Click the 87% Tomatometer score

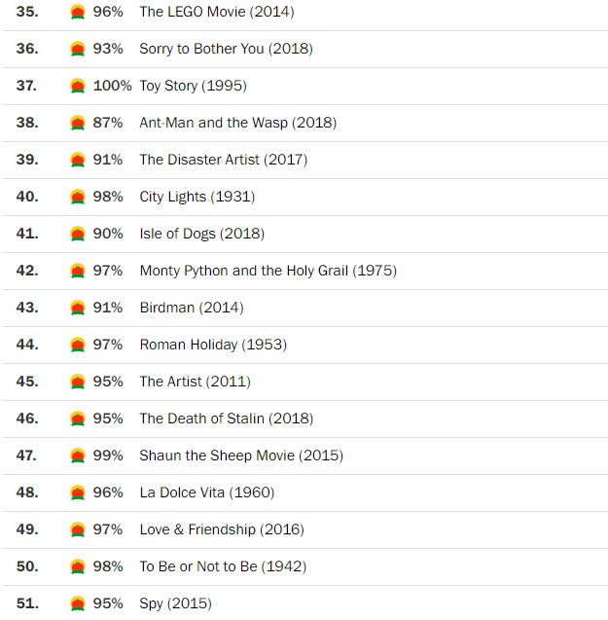(x=108, y=123)
